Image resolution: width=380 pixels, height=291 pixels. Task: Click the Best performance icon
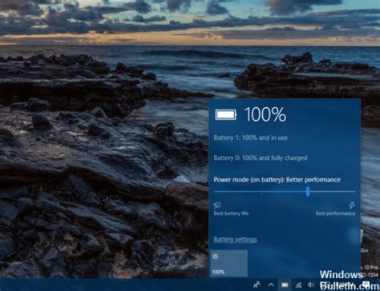point(352,205)
